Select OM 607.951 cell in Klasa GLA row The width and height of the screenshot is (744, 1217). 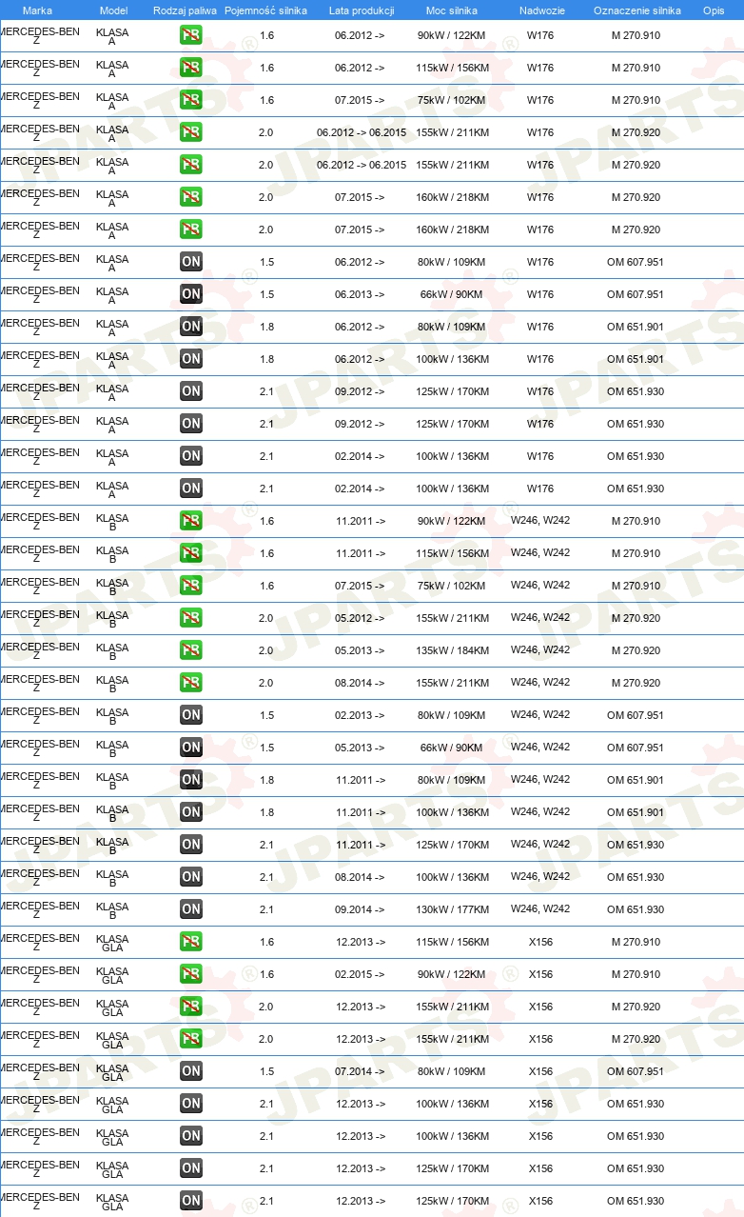point(636,1071)
